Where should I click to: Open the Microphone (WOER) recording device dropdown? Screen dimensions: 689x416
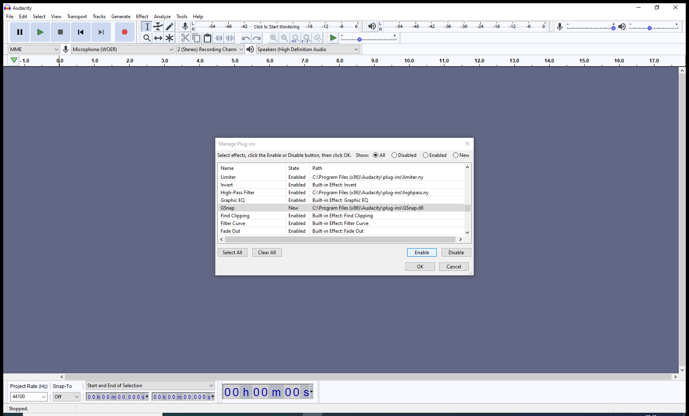click(x=123, y=49)
